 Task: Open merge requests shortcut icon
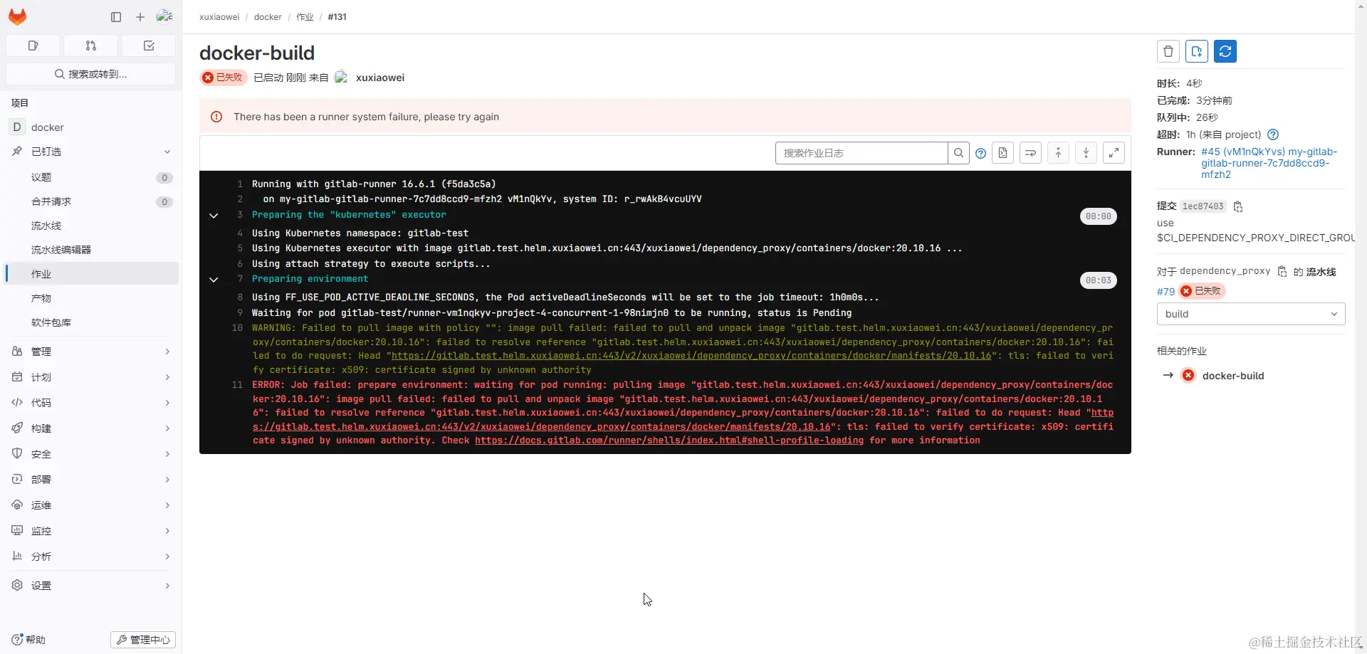tap(90, 46)
